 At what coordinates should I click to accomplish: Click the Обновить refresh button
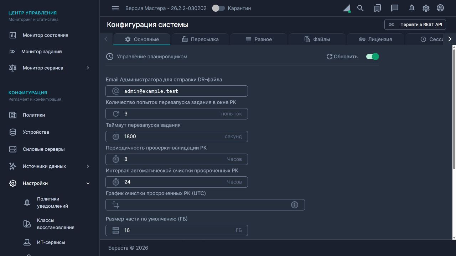pyautogui.click(x=342, y=57)
